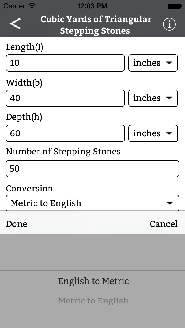185x328 pixels.
Task: Tap the back arrow icon
Action: (x=15, y=23)
